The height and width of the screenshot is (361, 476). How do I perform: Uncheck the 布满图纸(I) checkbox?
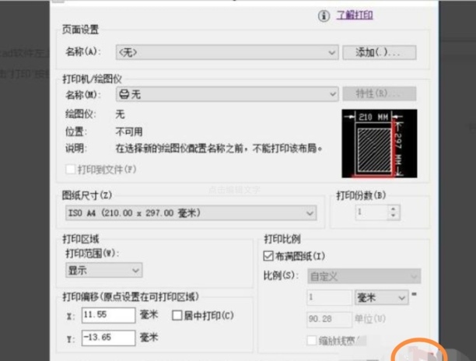point(268,256)
